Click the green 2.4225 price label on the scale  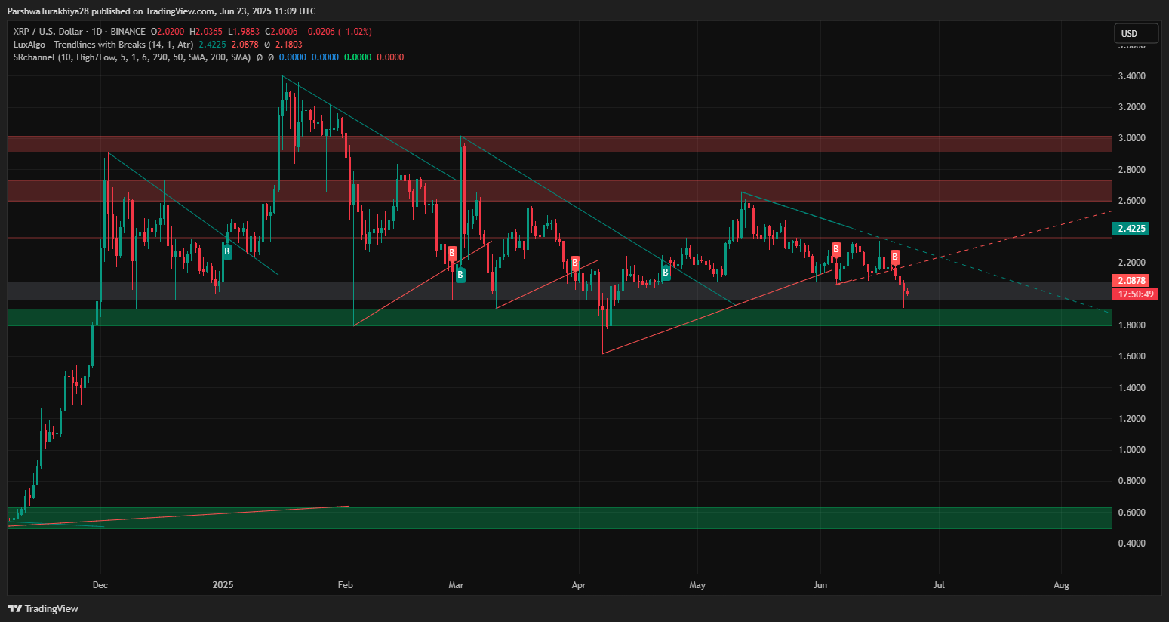[x=1132, y=228]
